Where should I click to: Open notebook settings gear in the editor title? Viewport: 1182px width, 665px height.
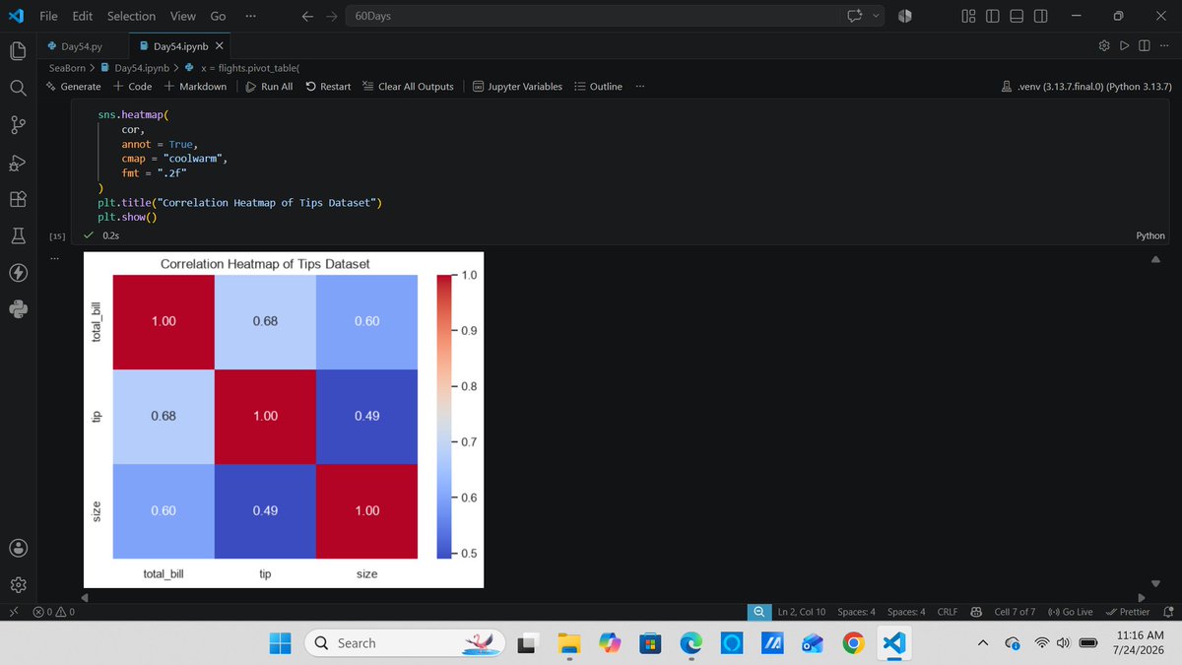1104,46
